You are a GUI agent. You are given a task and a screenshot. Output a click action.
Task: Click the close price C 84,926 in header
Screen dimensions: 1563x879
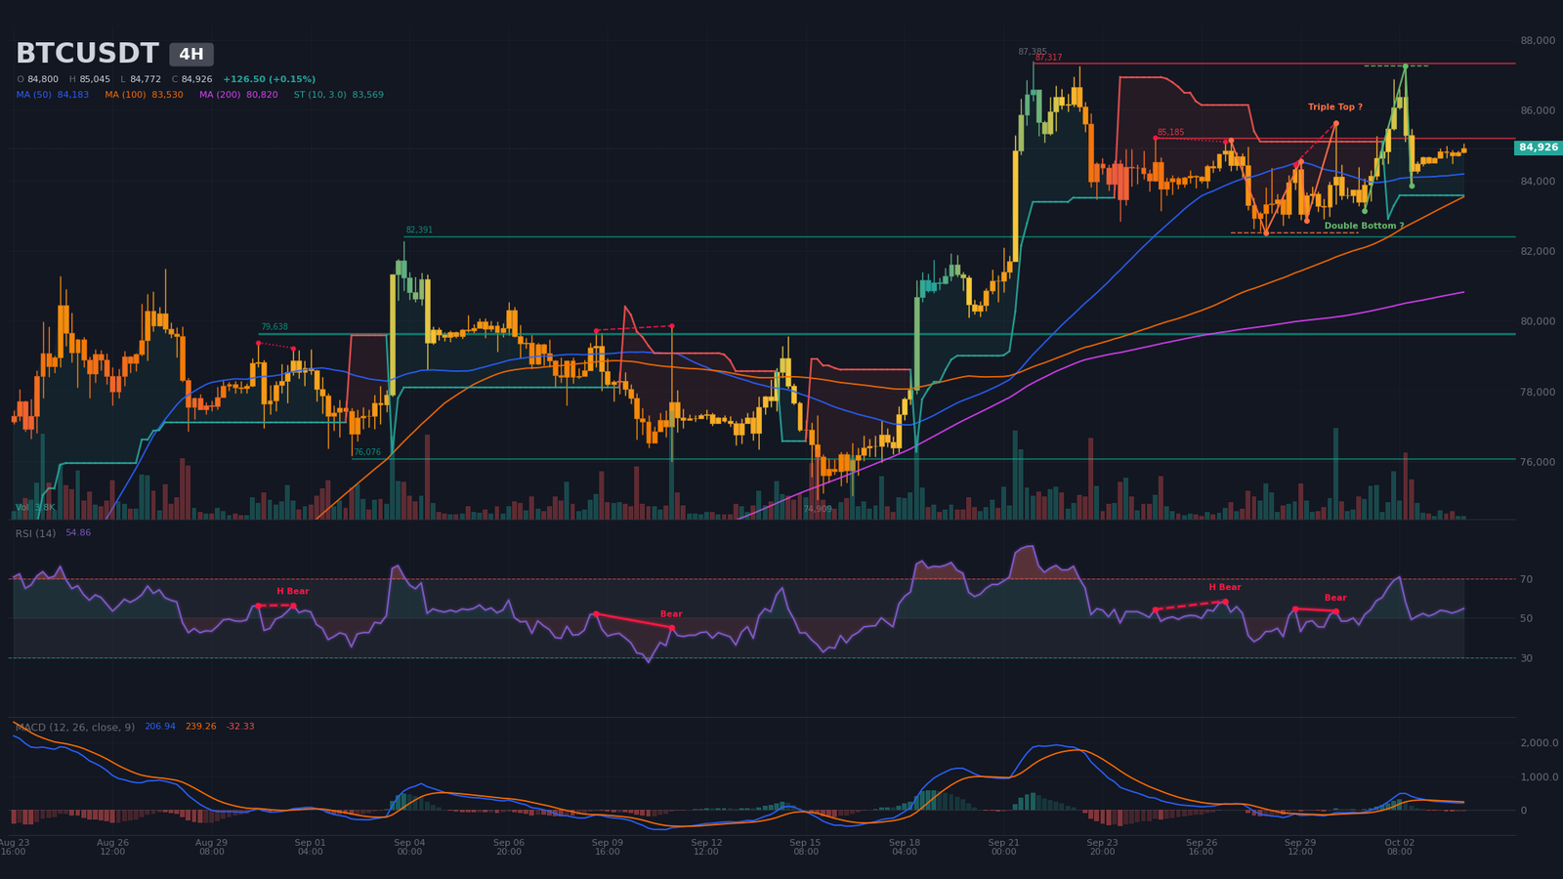click(x=191, y=79)
